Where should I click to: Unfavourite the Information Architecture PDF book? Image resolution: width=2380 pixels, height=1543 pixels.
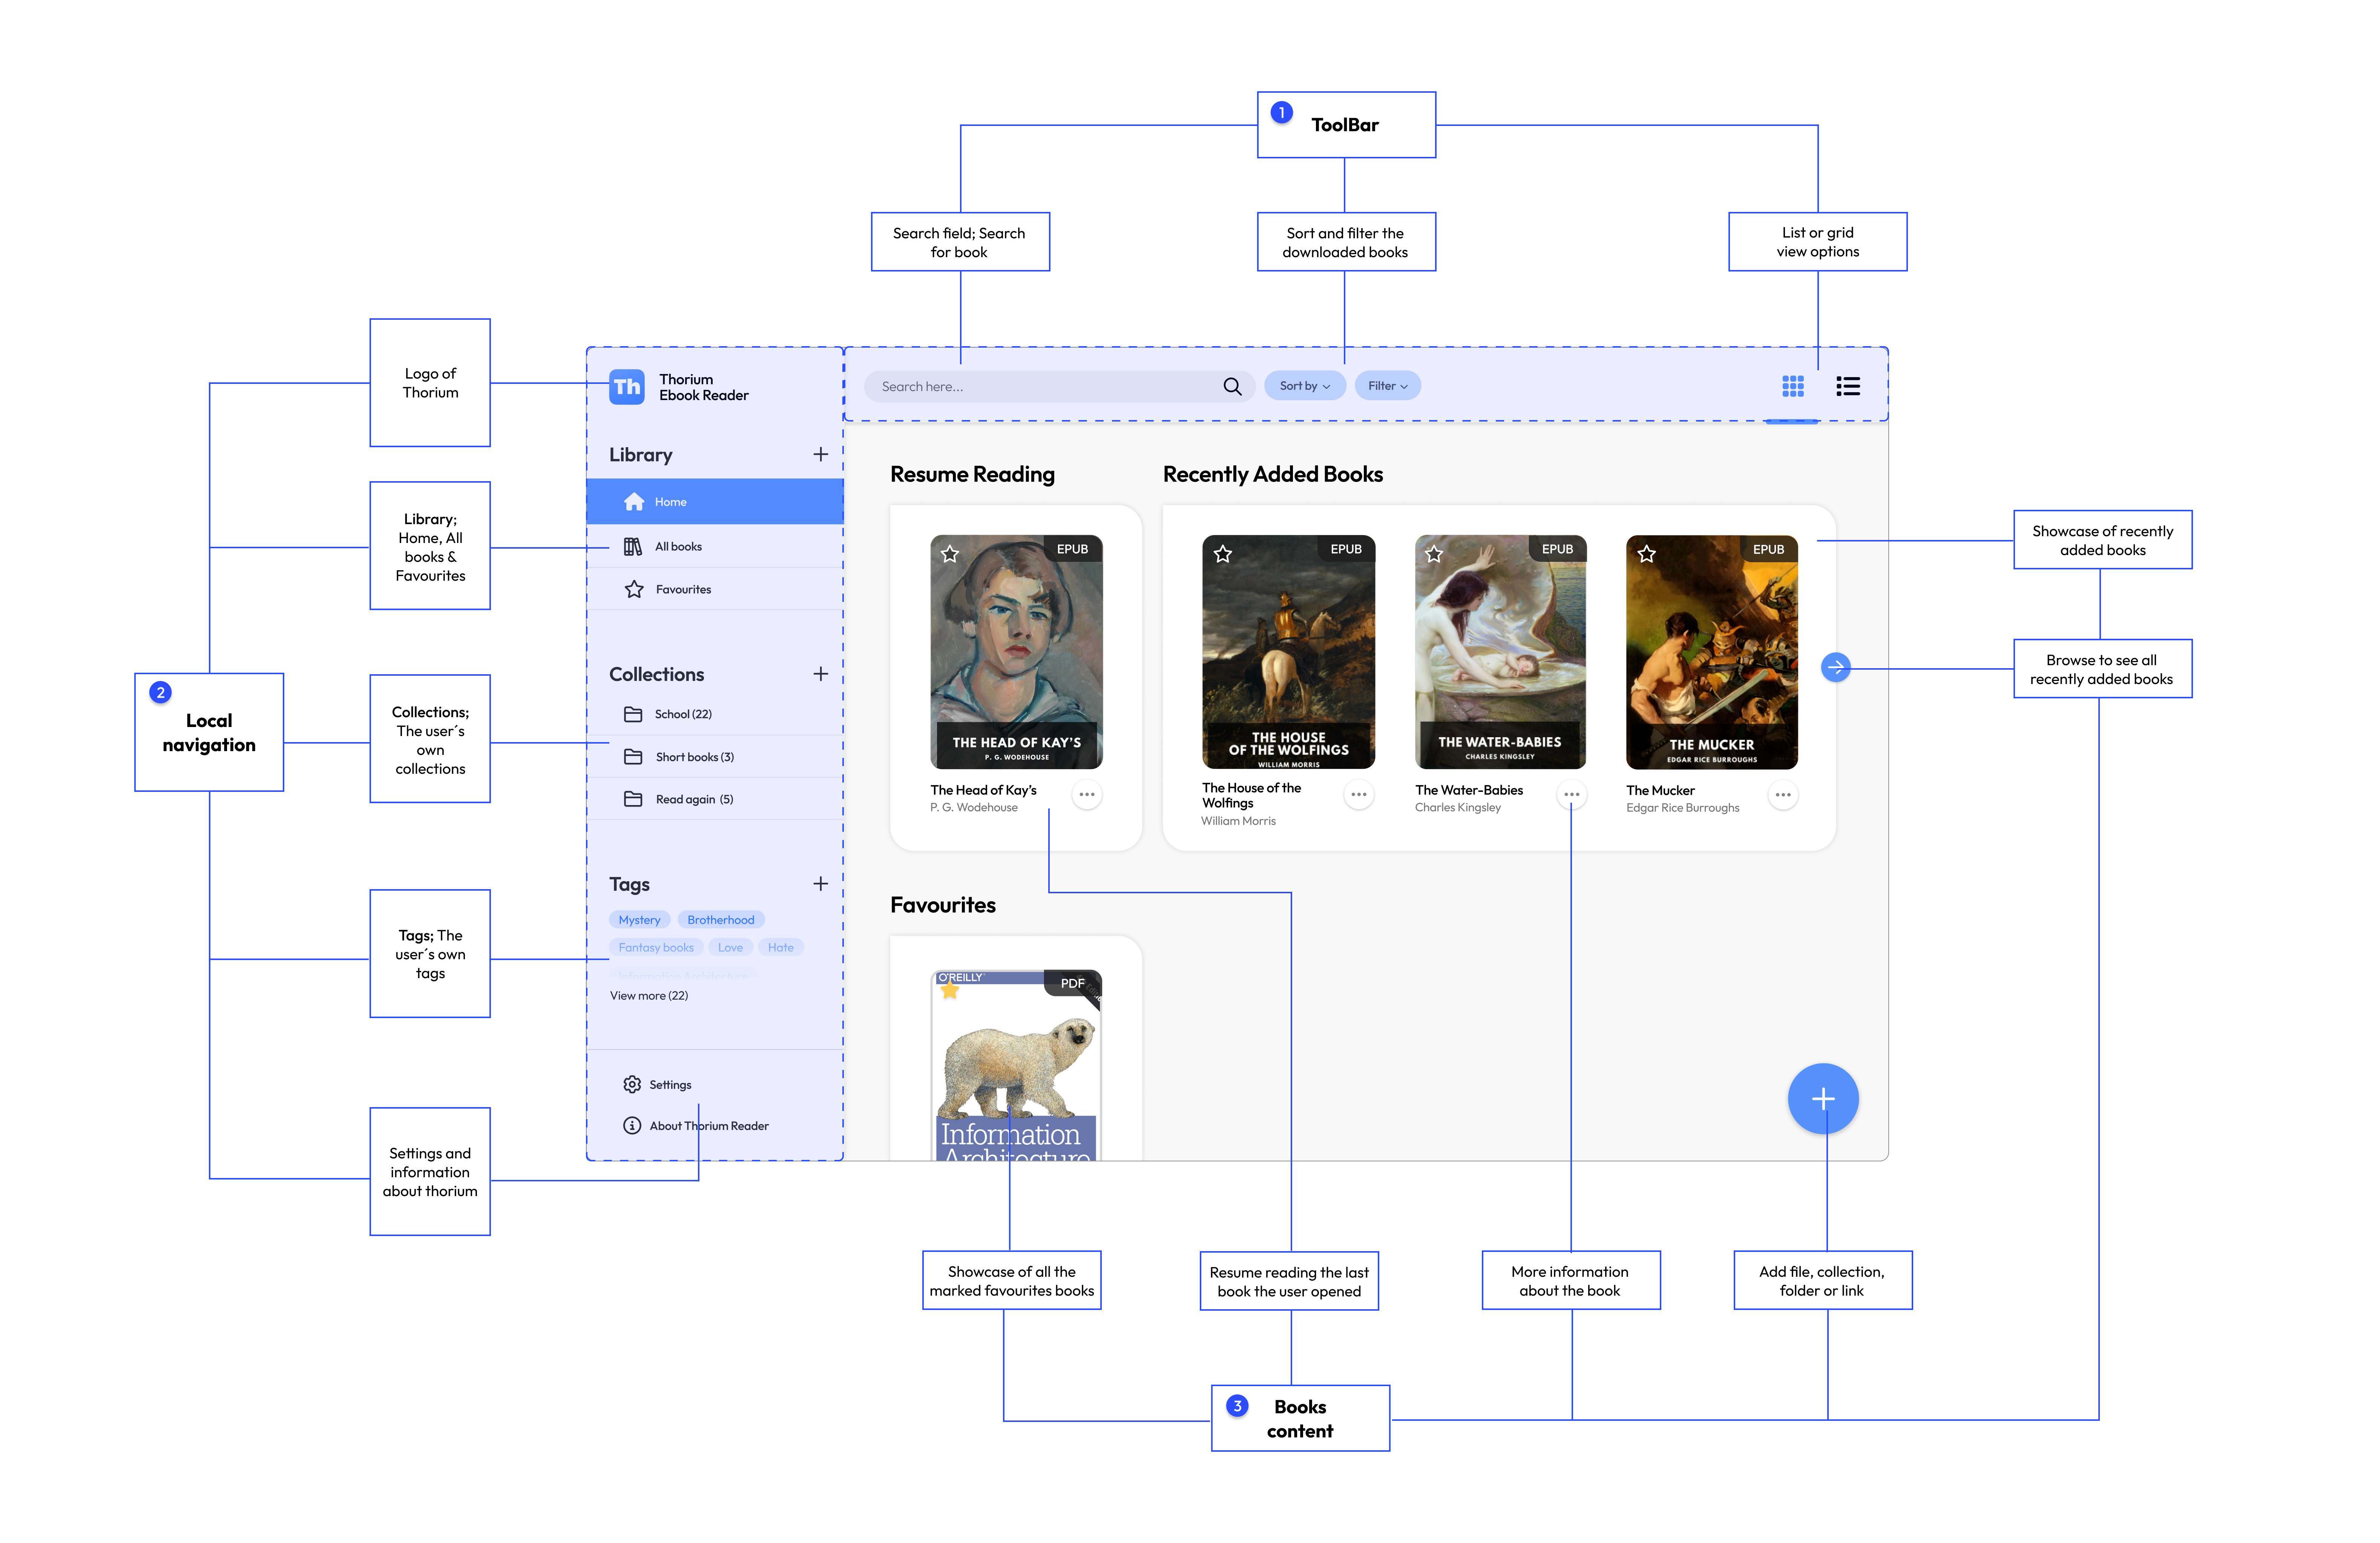(950, 990)
